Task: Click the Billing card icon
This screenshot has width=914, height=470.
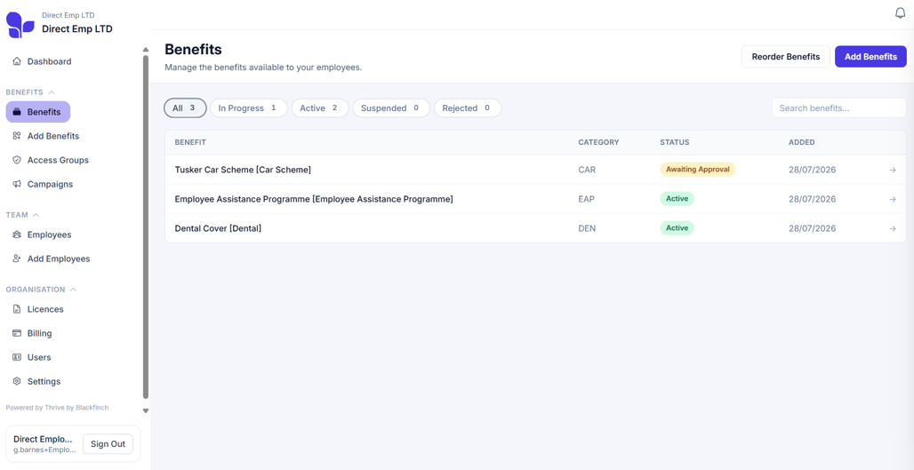Action: [17, 333]
